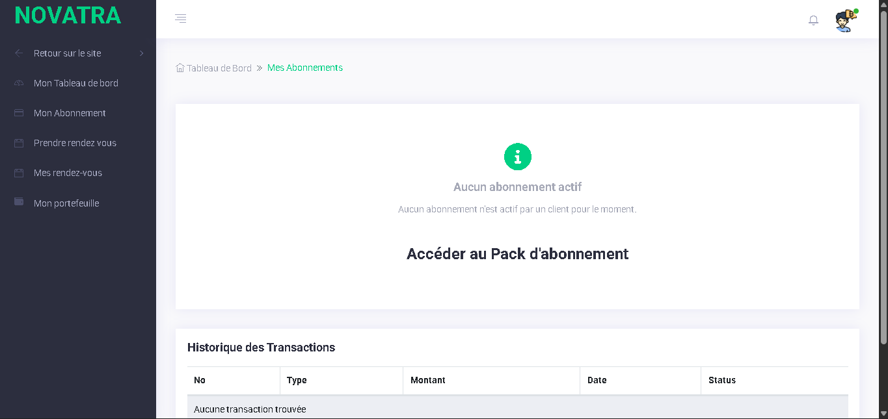The image size is (888, 419).
Task: Open the Accéder au Pack d'abonnement link
Action: tap(518, 254)
